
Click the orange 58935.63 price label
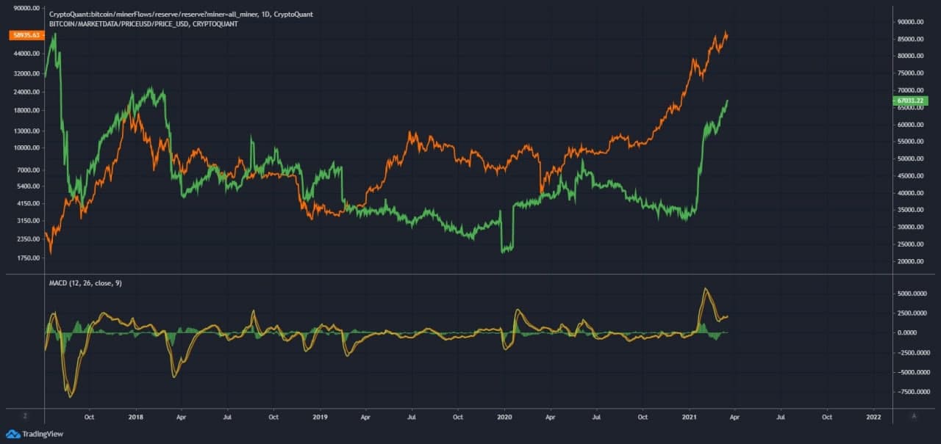[x=25, y=34]
